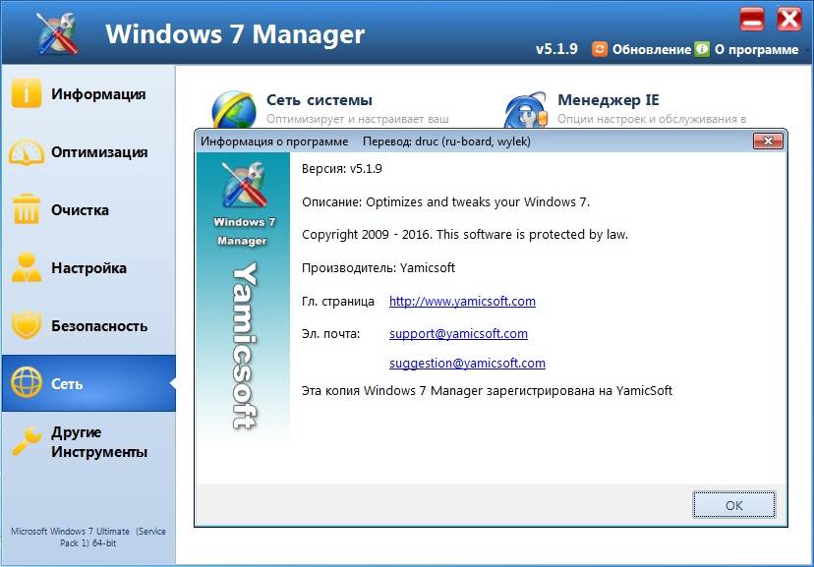Select the Сеть section label
The image size is (814, 567).
[x=67, y=384]
